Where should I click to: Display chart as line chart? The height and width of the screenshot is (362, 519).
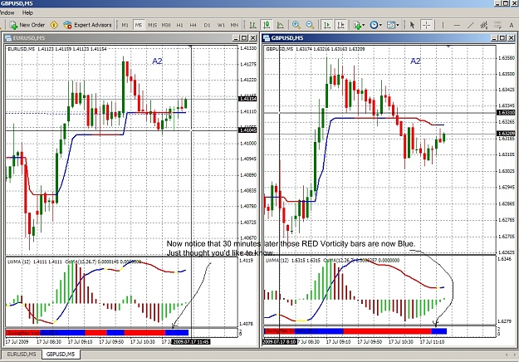pos(280,25)
